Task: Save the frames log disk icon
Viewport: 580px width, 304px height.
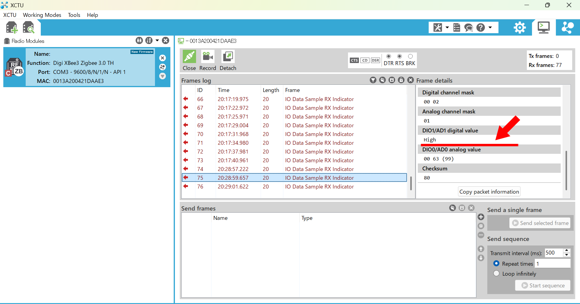Action: click(392, 80)
